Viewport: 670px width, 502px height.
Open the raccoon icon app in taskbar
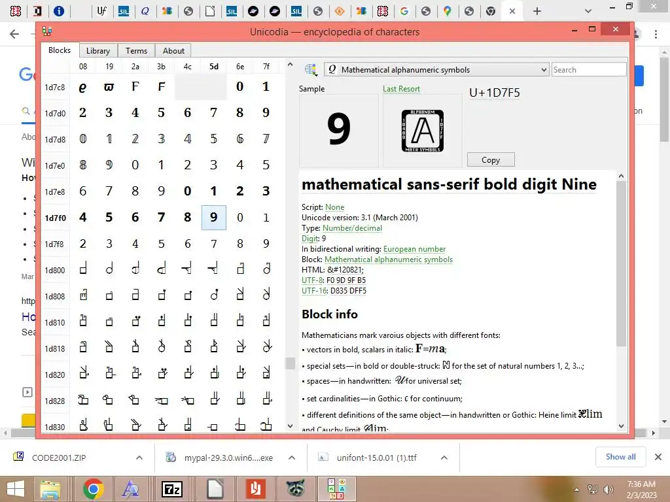[x=295, y=489]
